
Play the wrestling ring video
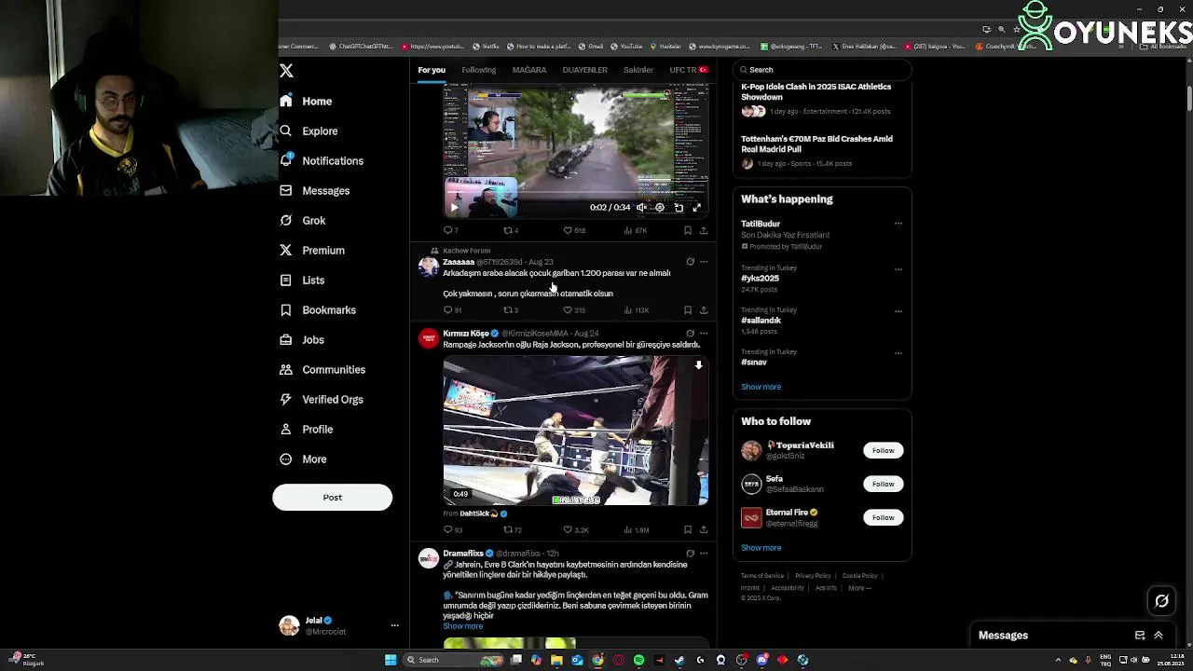click(x=575, y=430)
